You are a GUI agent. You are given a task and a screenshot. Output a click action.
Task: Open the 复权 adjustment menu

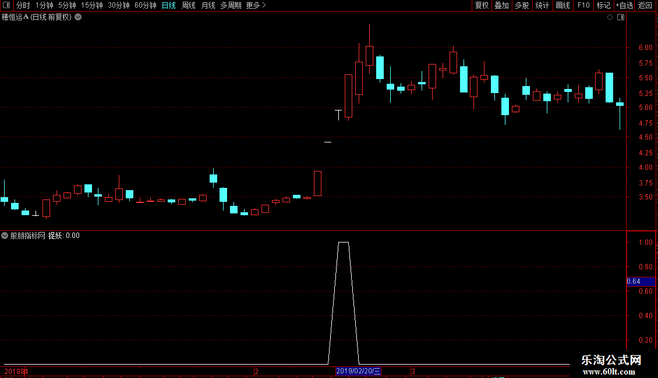click(x=482, y=5)
